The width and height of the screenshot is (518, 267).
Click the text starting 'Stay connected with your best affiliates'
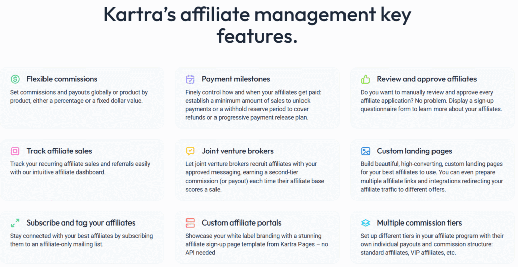(x=81, y=240)
